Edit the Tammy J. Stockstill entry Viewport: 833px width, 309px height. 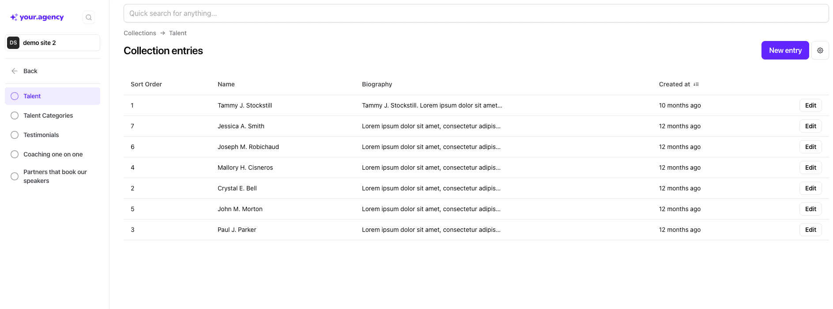(x=810, y=105)
